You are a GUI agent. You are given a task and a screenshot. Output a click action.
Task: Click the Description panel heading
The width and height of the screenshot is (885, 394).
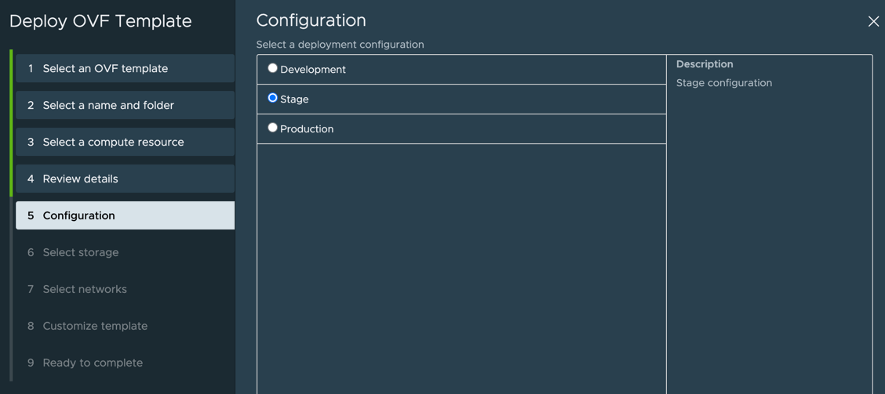click(x=705, y=64)
